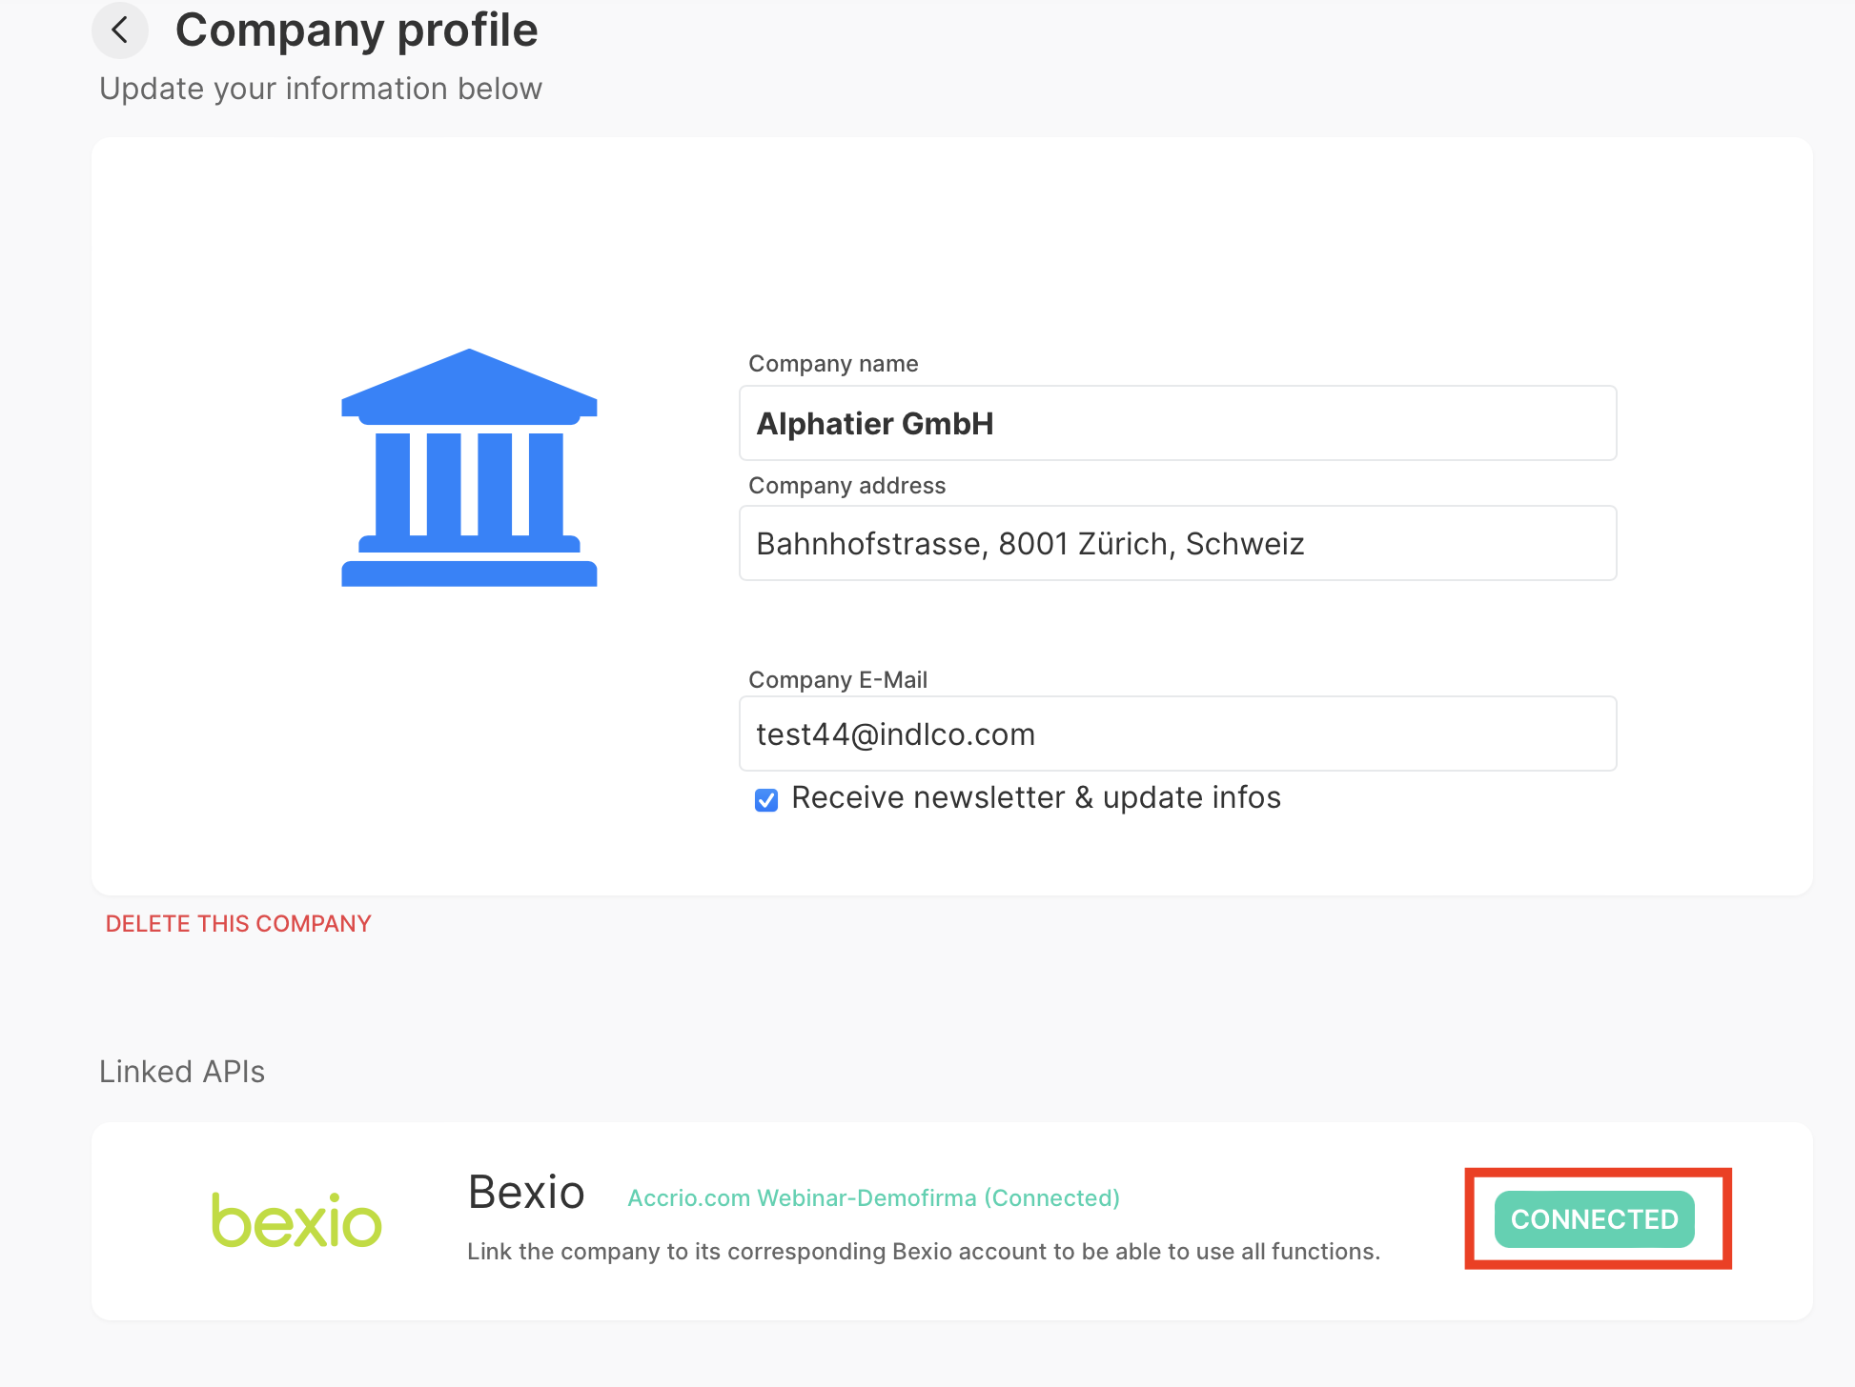Edit the Company name field Alphatier GmbH
1855x1387 pixels.
[x=1176, y=423]
